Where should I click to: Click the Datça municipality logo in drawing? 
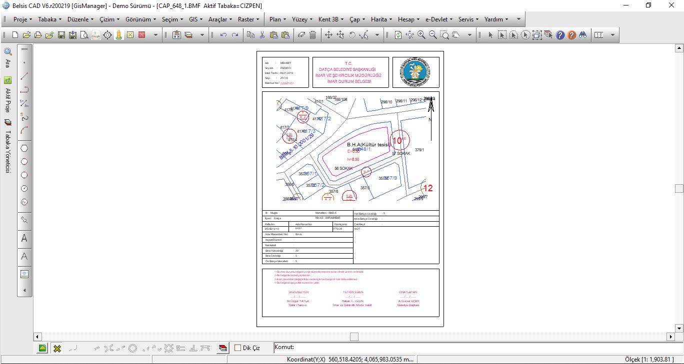click(415, 72)
